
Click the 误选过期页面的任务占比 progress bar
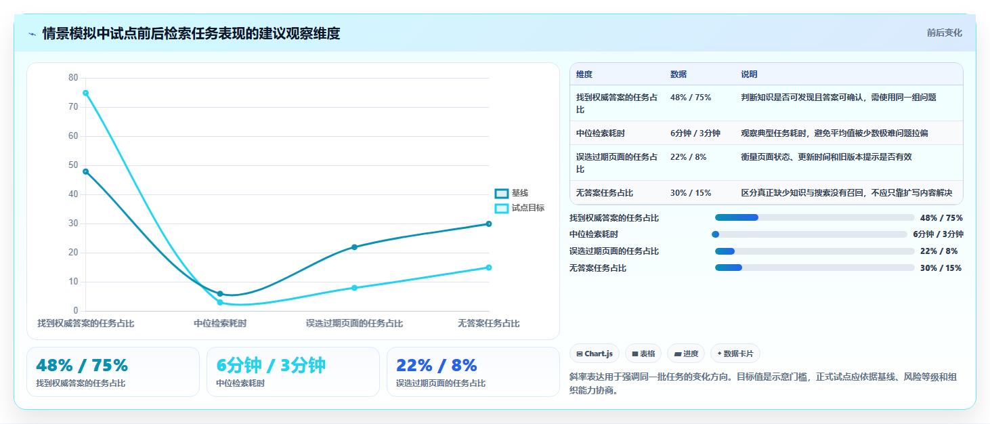[x=815, y=251]
